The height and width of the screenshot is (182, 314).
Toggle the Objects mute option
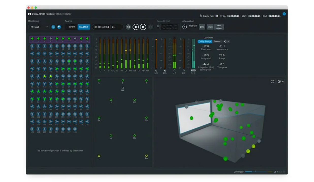219,28
